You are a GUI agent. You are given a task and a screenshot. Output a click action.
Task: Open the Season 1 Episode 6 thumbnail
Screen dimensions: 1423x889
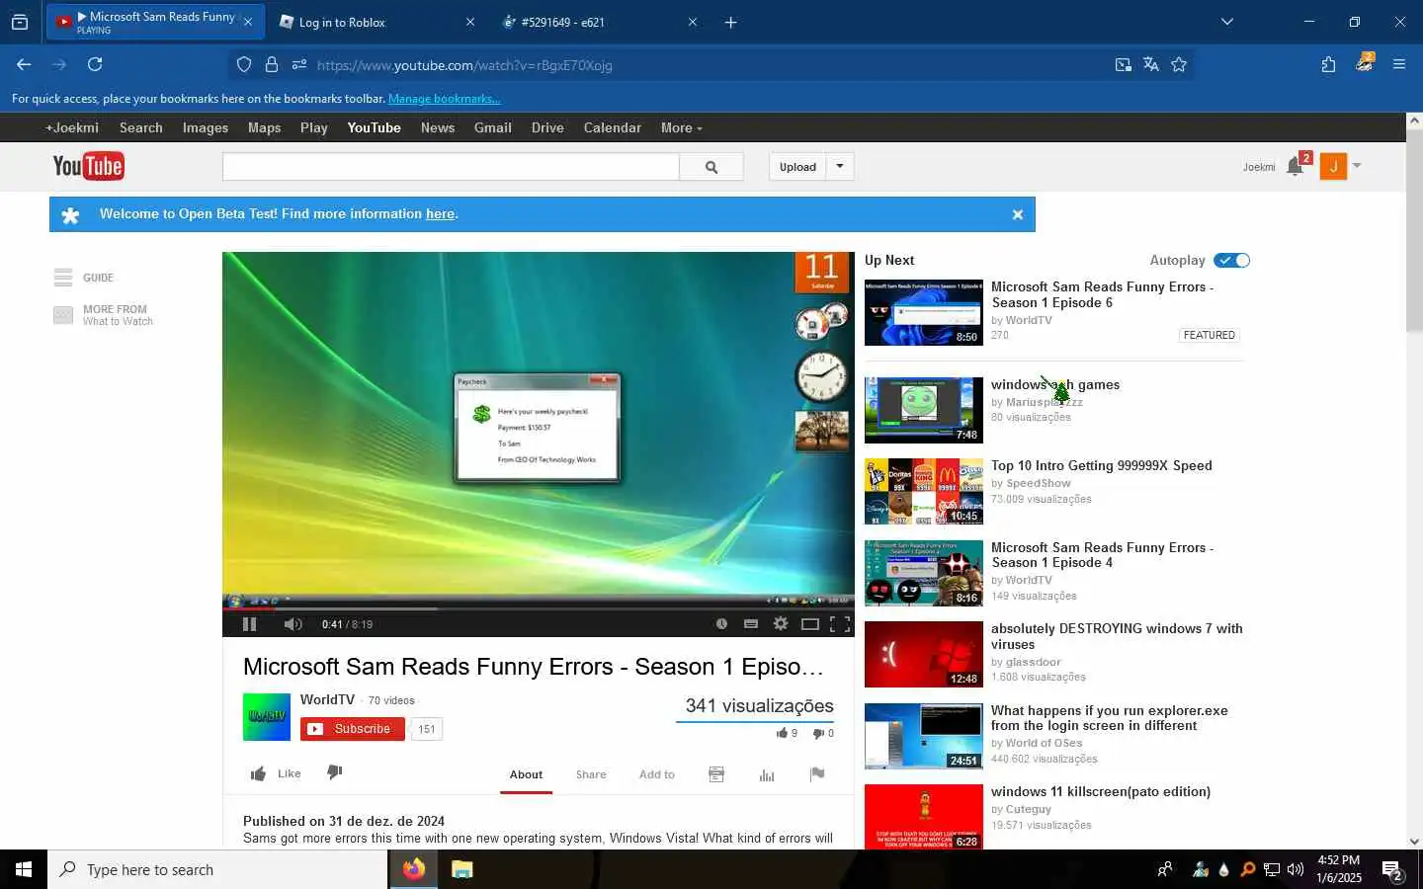[x=924, y=313]
